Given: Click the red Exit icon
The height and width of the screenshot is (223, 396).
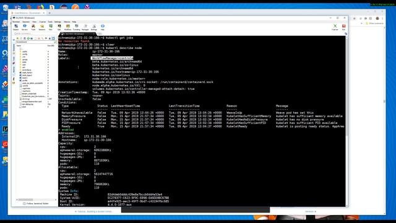Looking at the screenshot, I should (344, 27).
